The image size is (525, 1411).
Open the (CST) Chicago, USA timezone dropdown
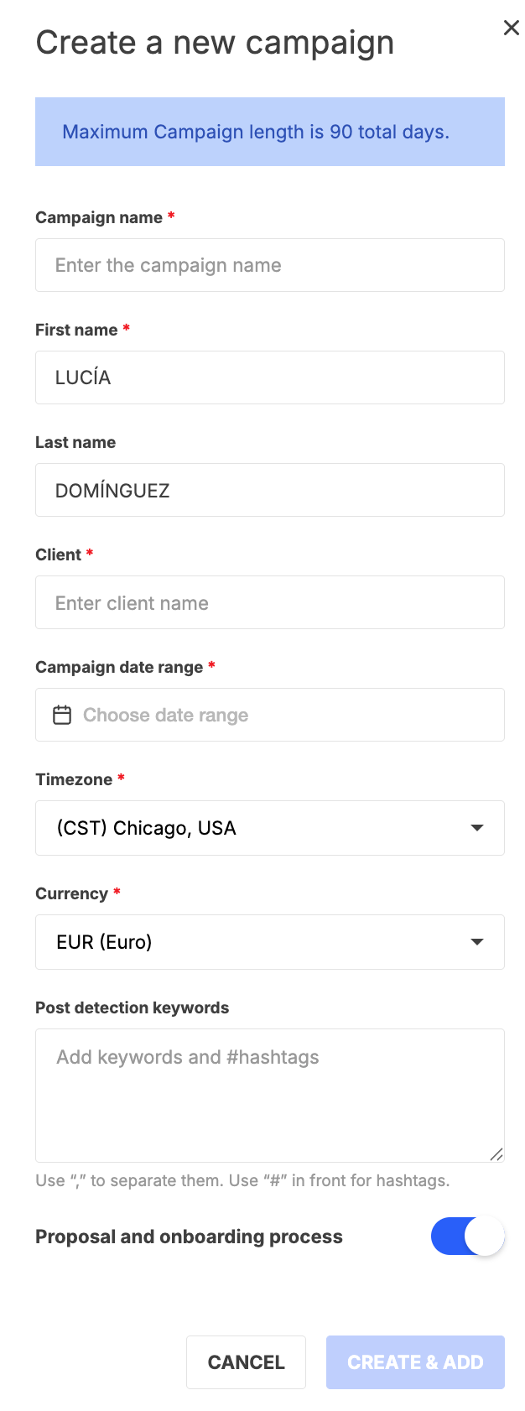pyautogui.click(x=270, y=828)
